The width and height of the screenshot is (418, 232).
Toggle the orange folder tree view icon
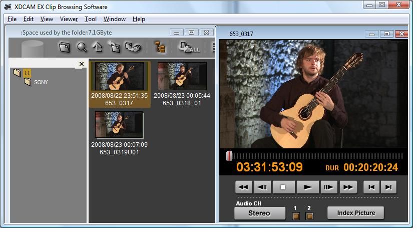[x=160, y=47]
